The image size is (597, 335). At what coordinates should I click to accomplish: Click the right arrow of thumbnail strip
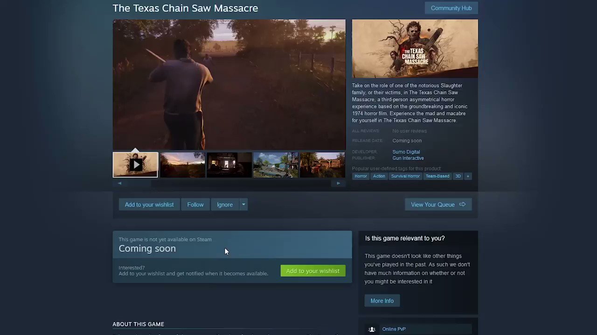click(x=339, y=183)
